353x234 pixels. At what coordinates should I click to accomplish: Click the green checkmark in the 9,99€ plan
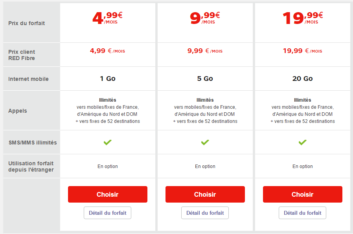tap(205, 142)
